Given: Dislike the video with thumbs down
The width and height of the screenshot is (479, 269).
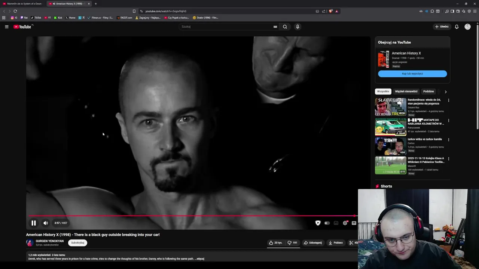Looking at the screenshot, I should (292, 243).
